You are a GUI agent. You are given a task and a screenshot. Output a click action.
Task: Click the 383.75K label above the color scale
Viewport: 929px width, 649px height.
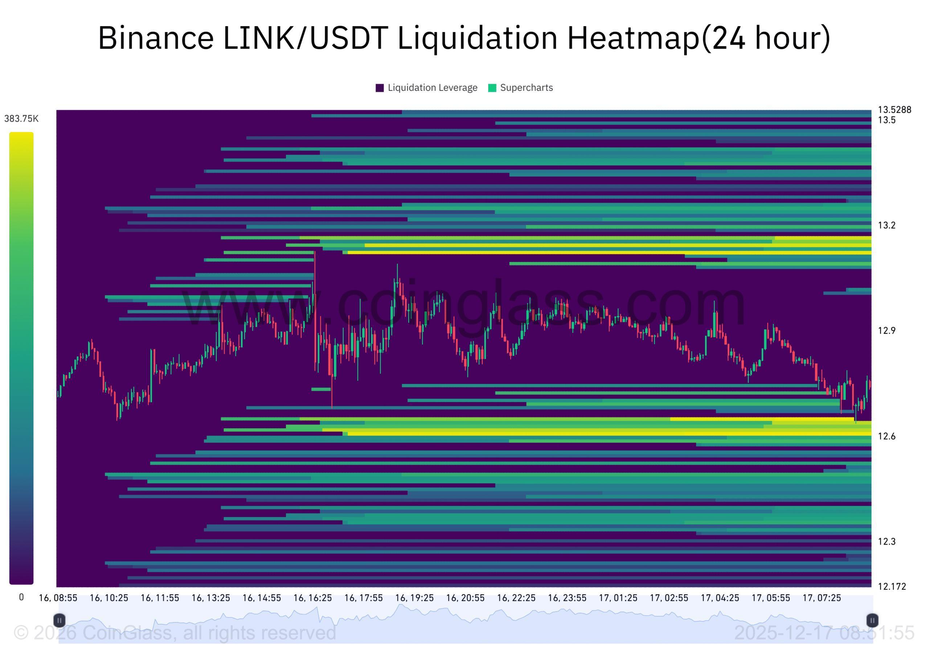pos(21,119)
